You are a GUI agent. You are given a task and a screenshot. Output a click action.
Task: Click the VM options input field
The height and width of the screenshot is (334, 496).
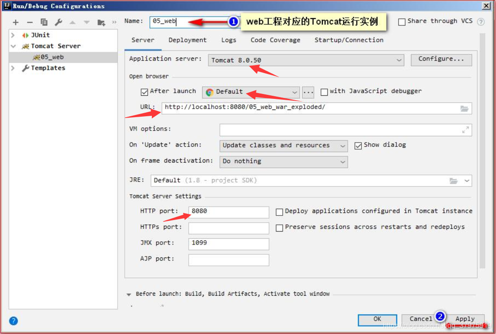coord(346,130)
